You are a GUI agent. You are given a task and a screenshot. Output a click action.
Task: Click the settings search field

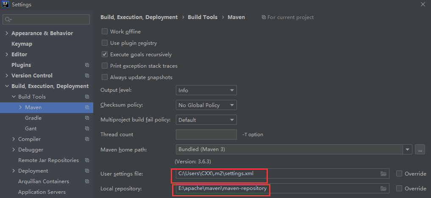click(x=46, y=19)
